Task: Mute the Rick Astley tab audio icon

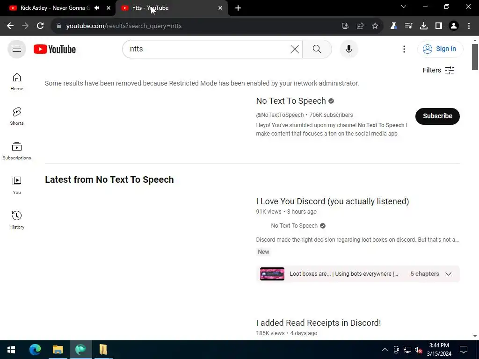Action: tap(97, 8)
